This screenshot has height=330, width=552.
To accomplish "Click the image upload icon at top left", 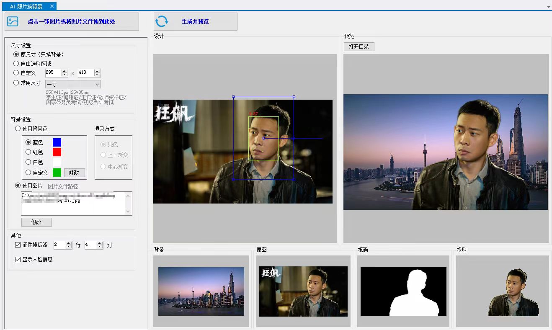I will point(13,21).
